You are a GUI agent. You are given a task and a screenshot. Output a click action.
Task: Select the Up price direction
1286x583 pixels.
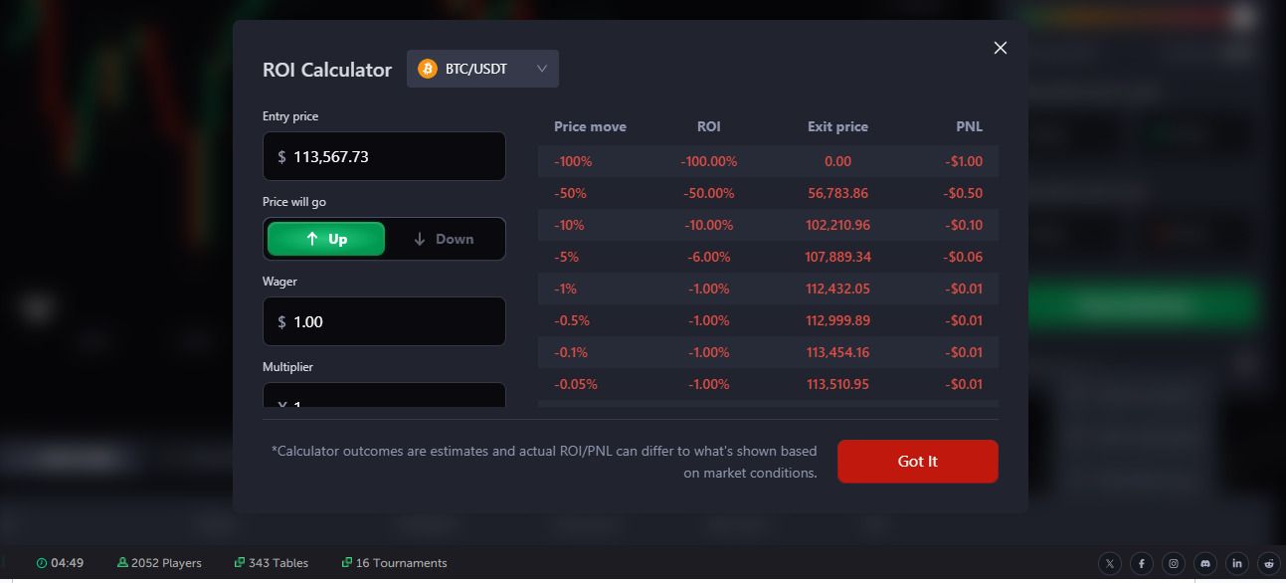325,239
